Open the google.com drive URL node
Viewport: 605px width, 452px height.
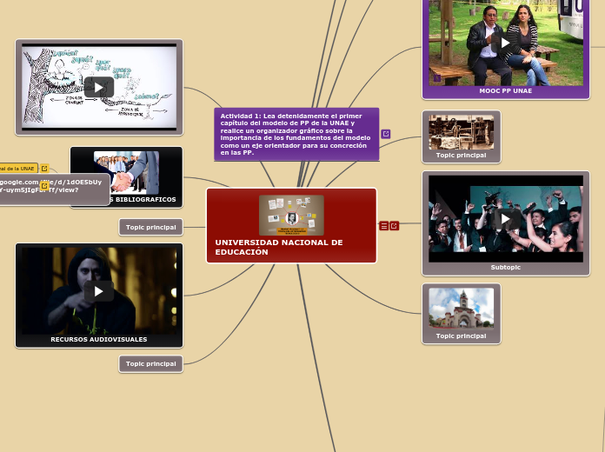click(54, 189)
